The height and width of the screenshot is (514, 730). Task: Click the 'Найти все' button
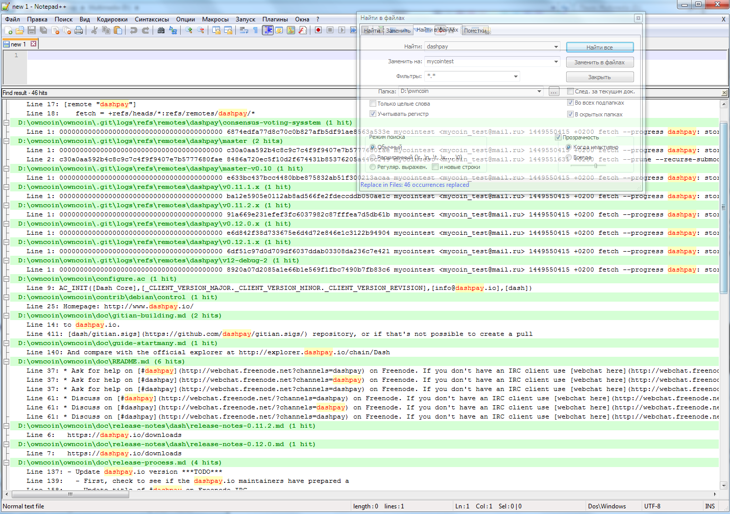600,47
